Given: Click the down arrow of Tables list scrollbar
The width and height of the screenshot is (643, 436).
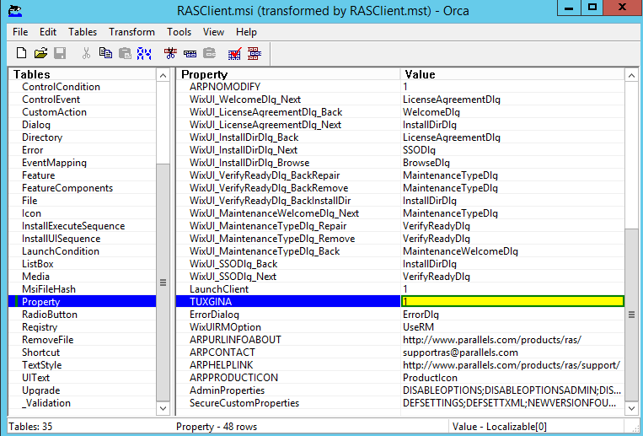Looking at the screenshot, I should pyautogui.click(x=163, y=408).
